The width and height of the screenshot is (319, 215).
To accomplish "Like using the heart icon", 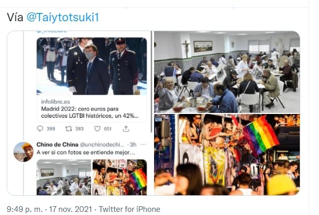I will 98,128.
